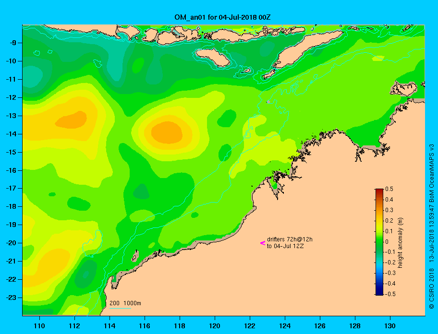The height and width of the screenshot is (334, 438).
Task: Click latitude axis label '-9'
Action: (x=12, y=43)
